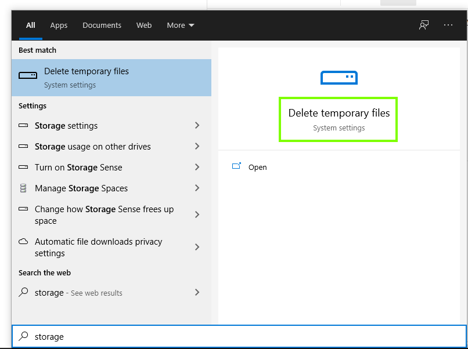The height and width of the screenshot is (349, 468).
Task: Switch to the Documents tab
Action: pyautogui.click(x=102, y=25)
